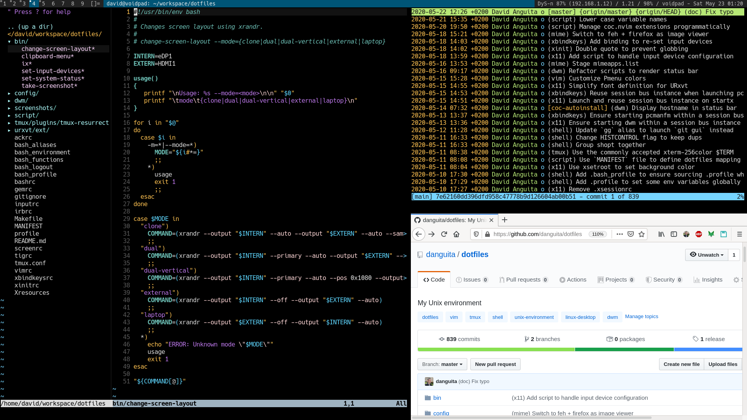
Task: Open Firefox Library icon
Action: click(x=661, y=234)
